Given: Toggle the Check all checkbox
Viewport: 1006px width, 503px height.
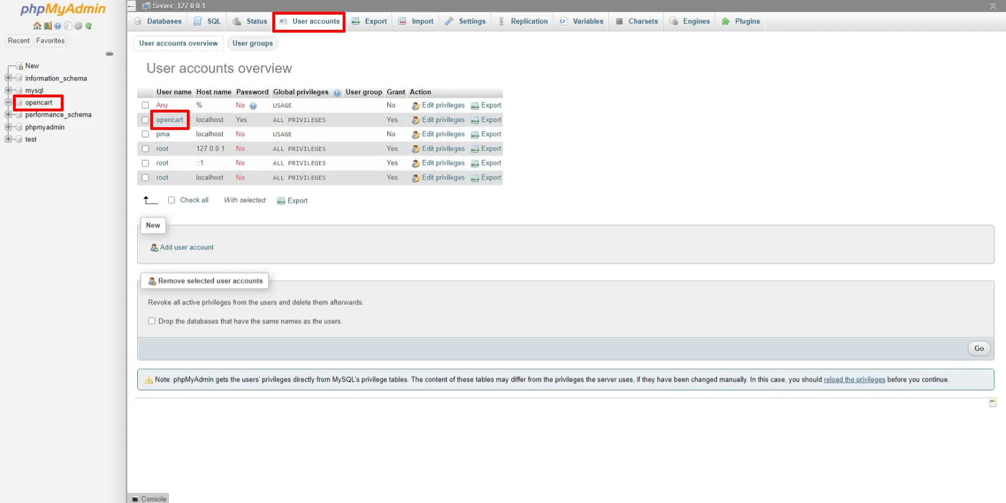Looking at the screenshot, I should tap(172, 200).
